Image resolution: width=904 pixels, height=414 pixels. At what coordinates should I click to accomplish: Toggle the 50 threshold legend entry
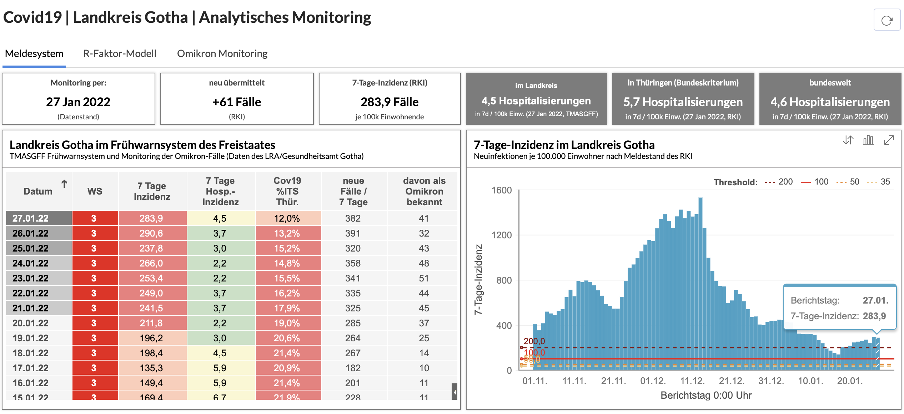848,182
